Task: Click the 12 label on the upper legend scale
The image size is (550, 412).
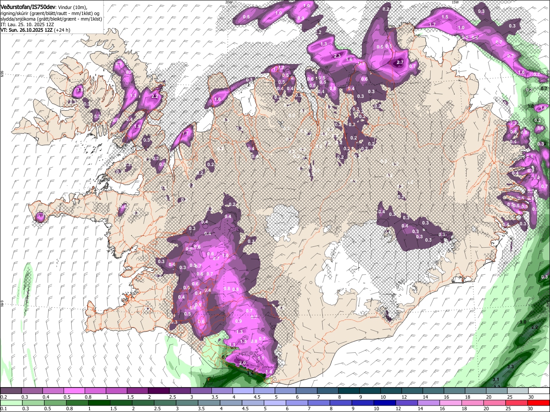Action: pos(404,397)
